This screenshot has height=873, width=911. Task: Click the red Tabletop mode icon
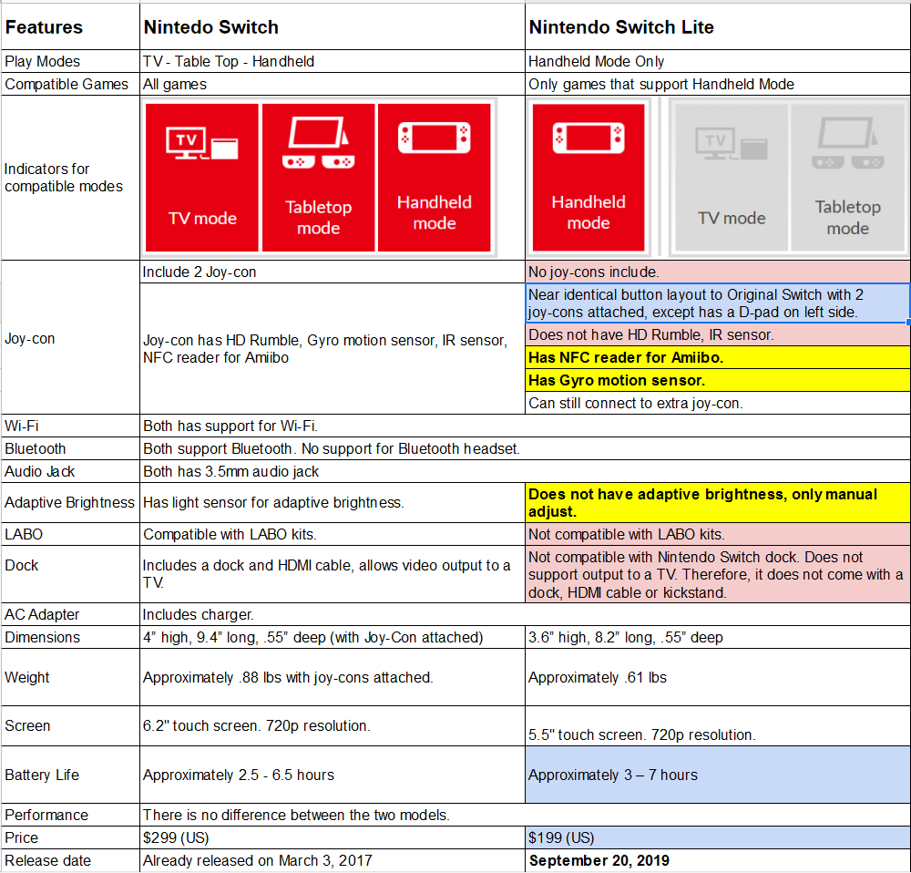318,176
